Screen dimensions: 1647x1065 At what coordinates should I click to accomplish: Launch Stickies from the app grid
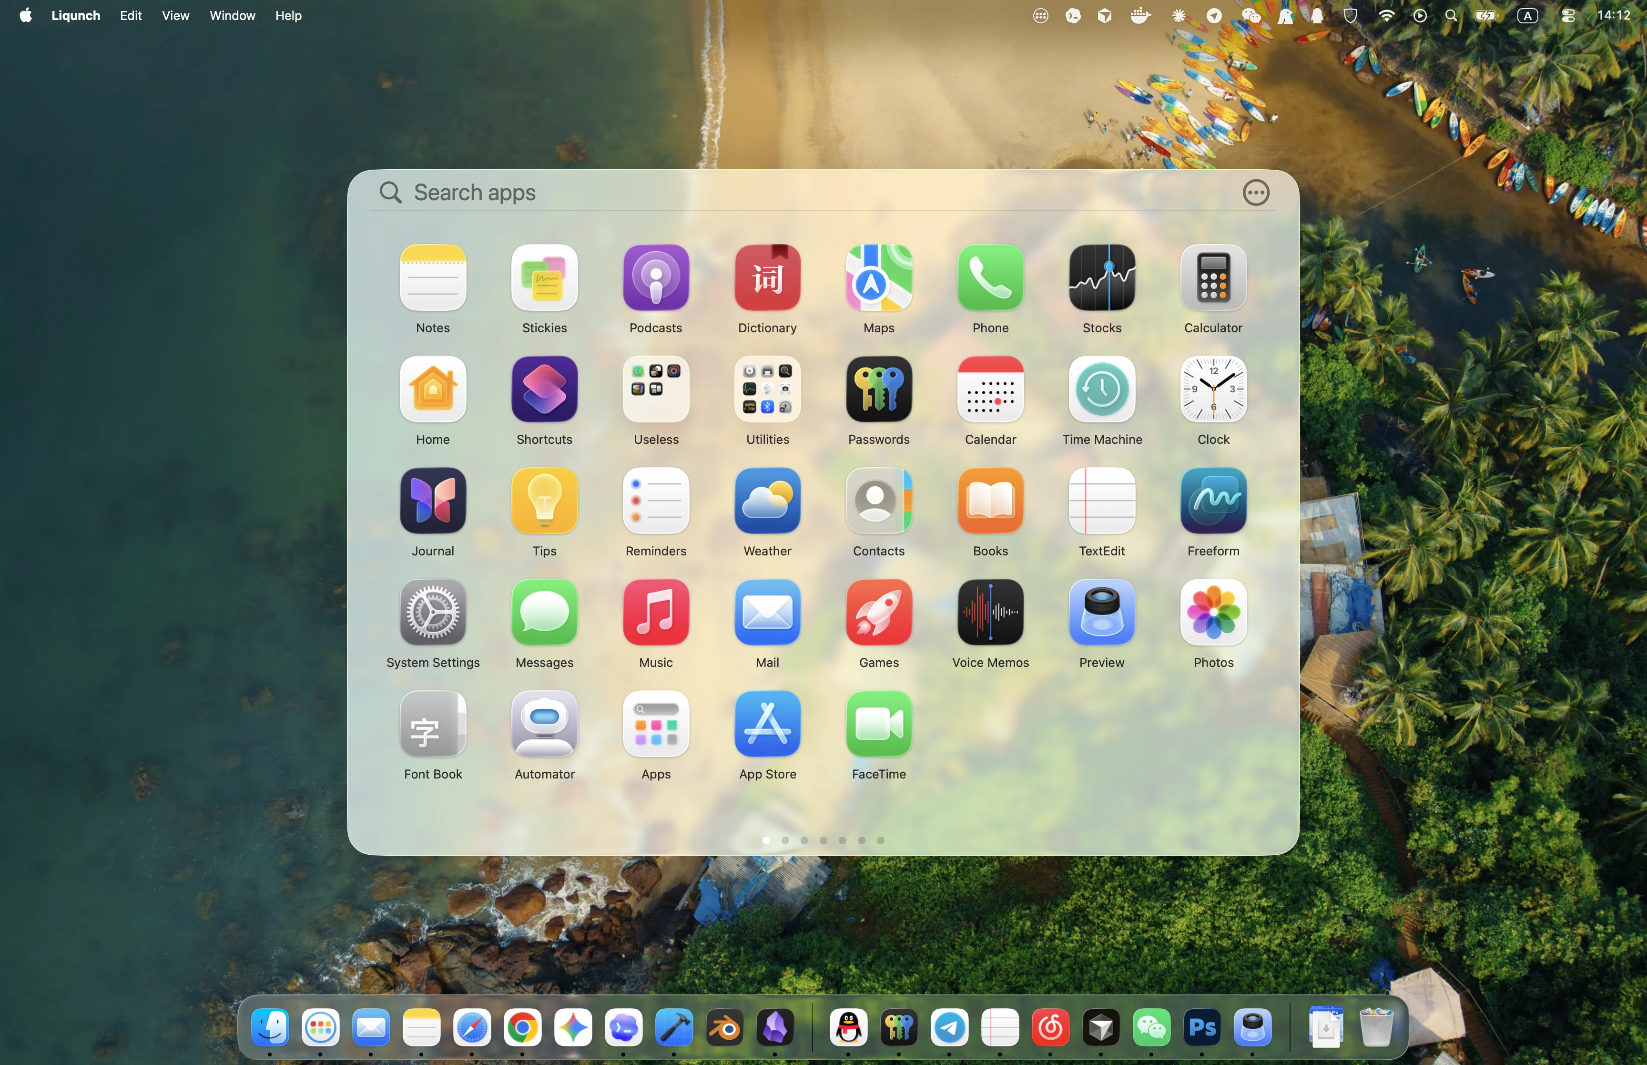pyautogui.click(x=545, y=278)
